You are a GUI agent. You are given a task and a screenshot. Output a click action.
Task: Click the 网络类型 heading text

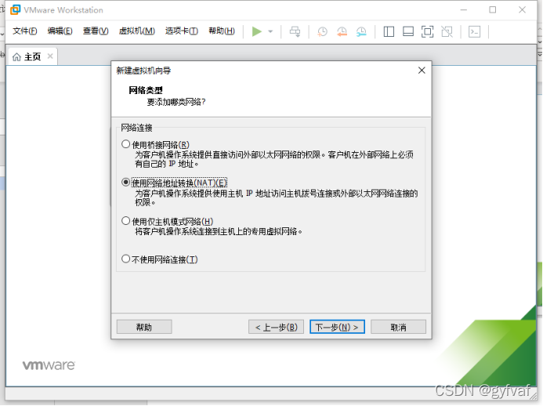click(x=146, y=90)
